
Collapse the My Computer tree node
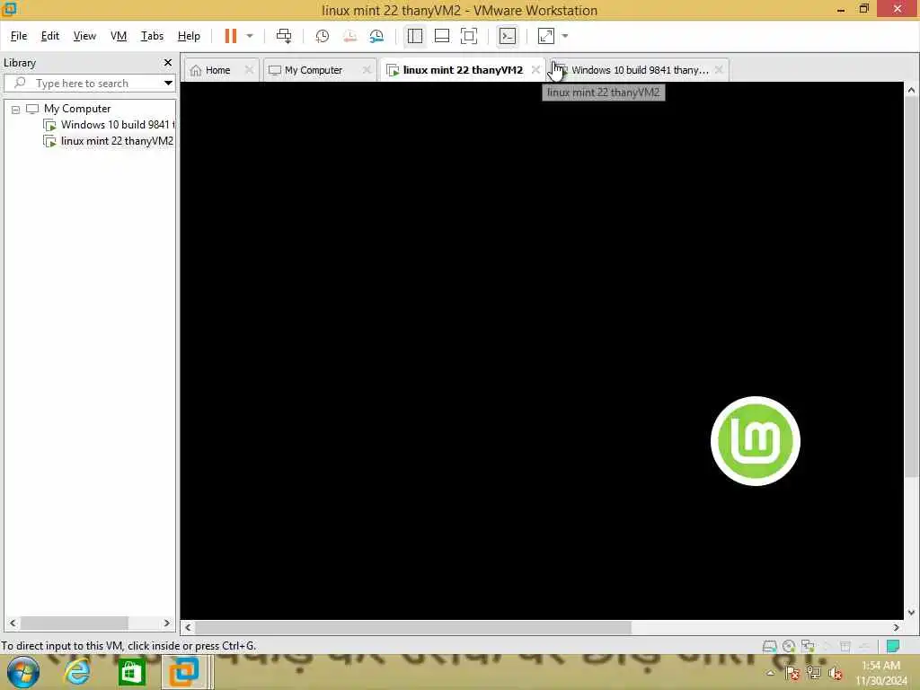pyautogui.click(x=16, y=110)
